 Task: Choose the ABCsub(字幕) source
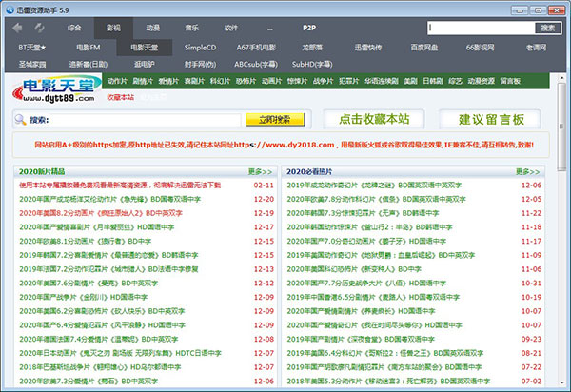(256, 64)
